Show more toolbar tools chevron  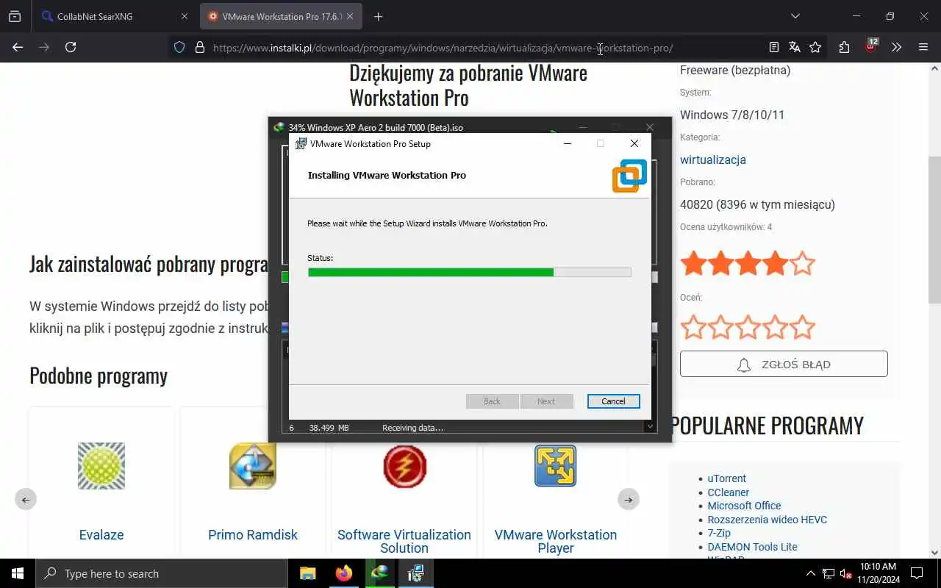pos(896,47)
